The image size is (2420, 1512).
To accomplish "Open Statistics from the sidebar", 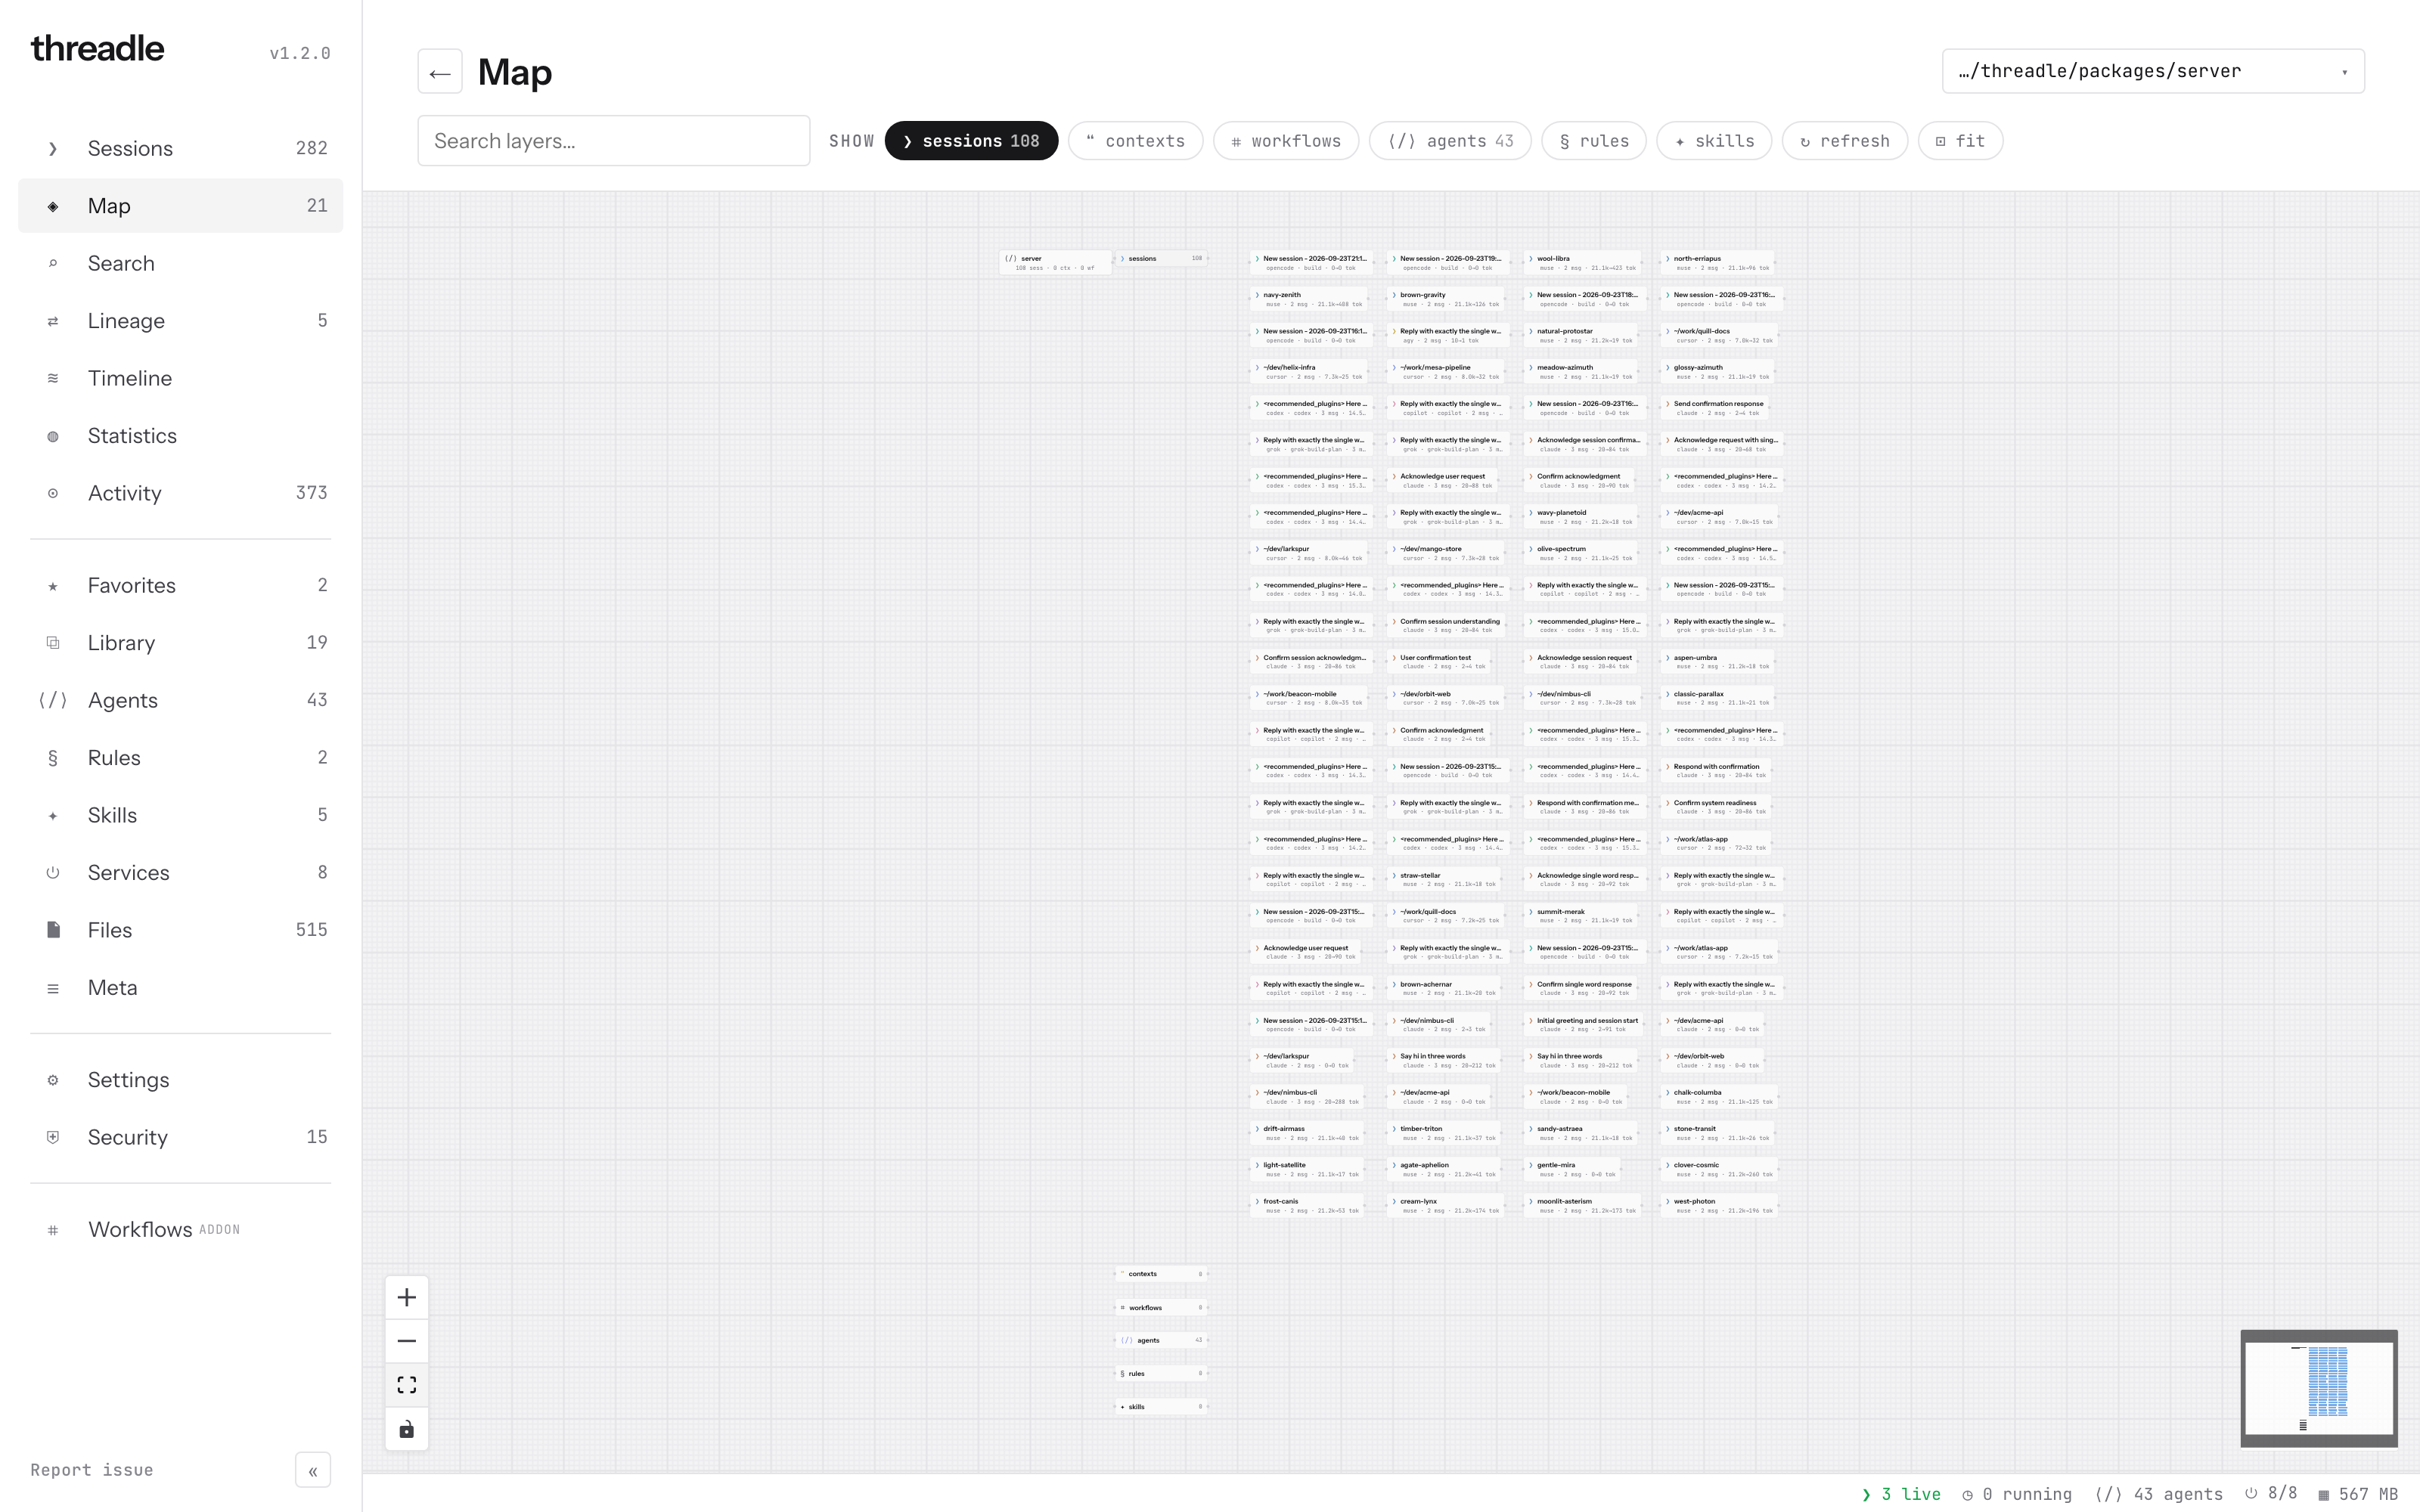I will [x=180, y=436].
